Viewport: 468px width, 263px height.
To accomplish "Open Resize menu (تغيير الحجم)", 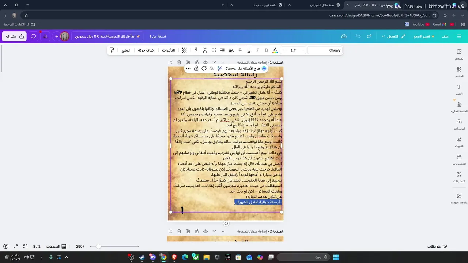I will 424,36.
